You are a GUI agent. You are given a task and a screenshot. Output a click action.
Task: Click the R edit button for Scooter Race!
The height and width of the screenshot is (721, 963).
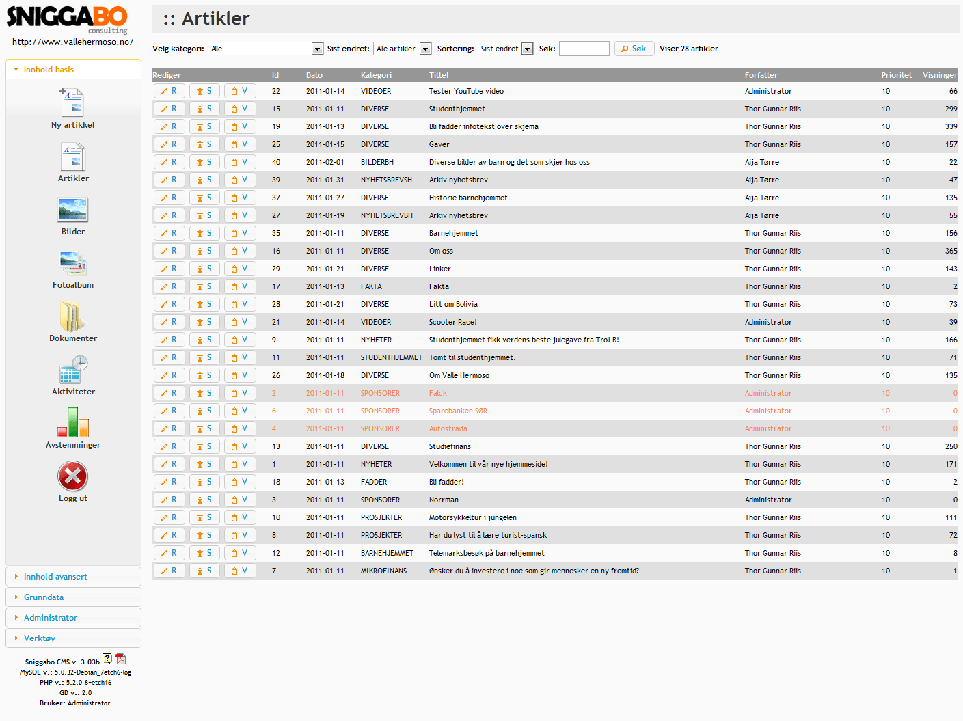(x=169, y=322)
